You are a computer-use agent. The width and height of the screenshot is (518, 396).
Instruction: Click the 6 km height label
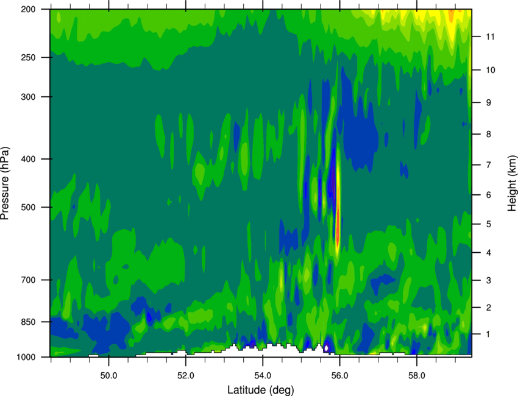(489, 195)
